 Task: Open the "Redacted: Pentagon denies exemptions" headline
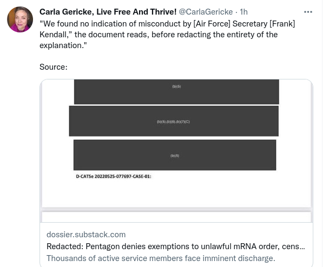pos(175,246)
